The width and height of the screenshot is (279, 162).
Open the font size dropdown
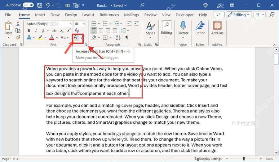pos(84,24)
